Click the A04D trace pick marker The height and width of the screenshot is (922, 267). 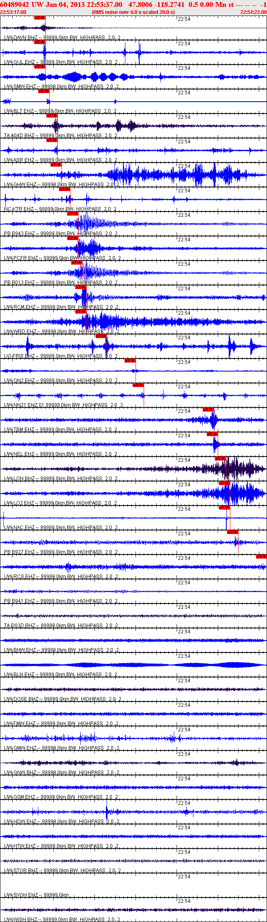[x=52, y=116]
